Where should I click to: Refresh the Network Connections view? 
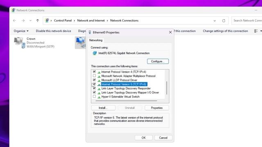point(224,21)
